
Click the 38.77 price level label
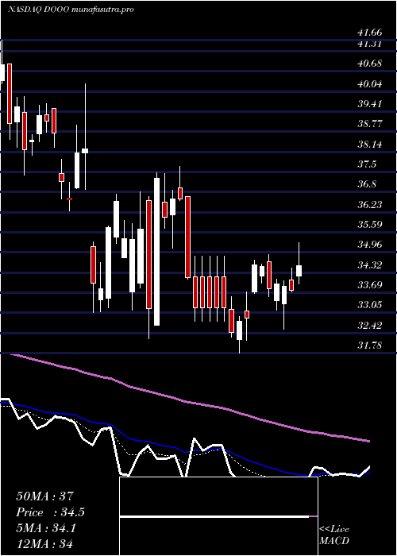point(370,124)
